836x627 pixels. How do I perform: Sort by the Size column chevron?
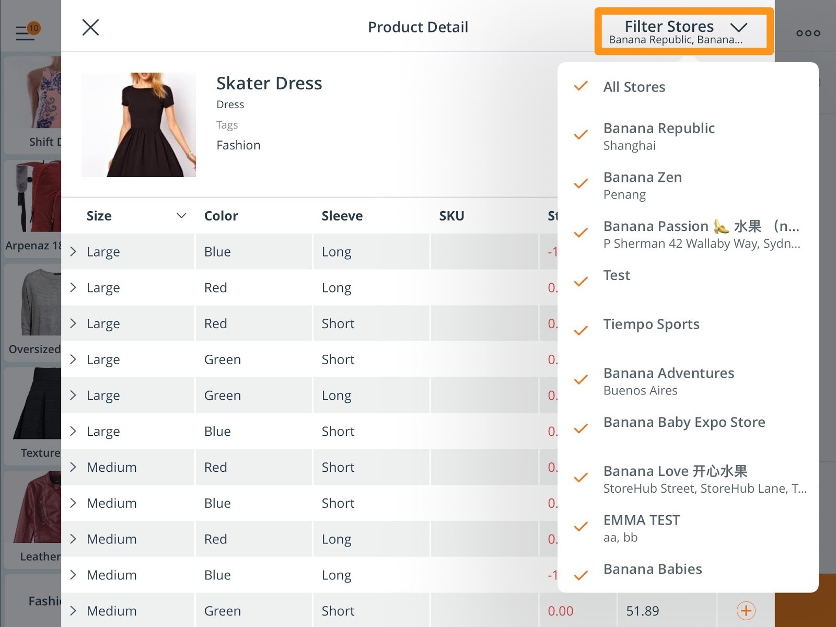pos(181,216)
